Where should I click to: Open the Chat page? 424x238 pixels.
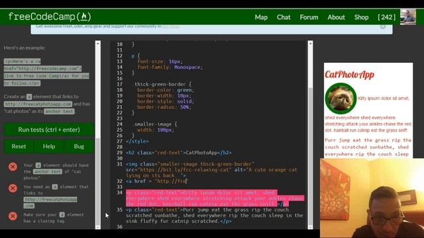284,17
